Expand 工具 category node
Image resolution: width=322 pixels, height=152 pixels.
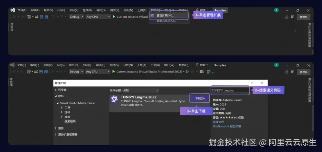pyautogui.click(x=62, y=108)
